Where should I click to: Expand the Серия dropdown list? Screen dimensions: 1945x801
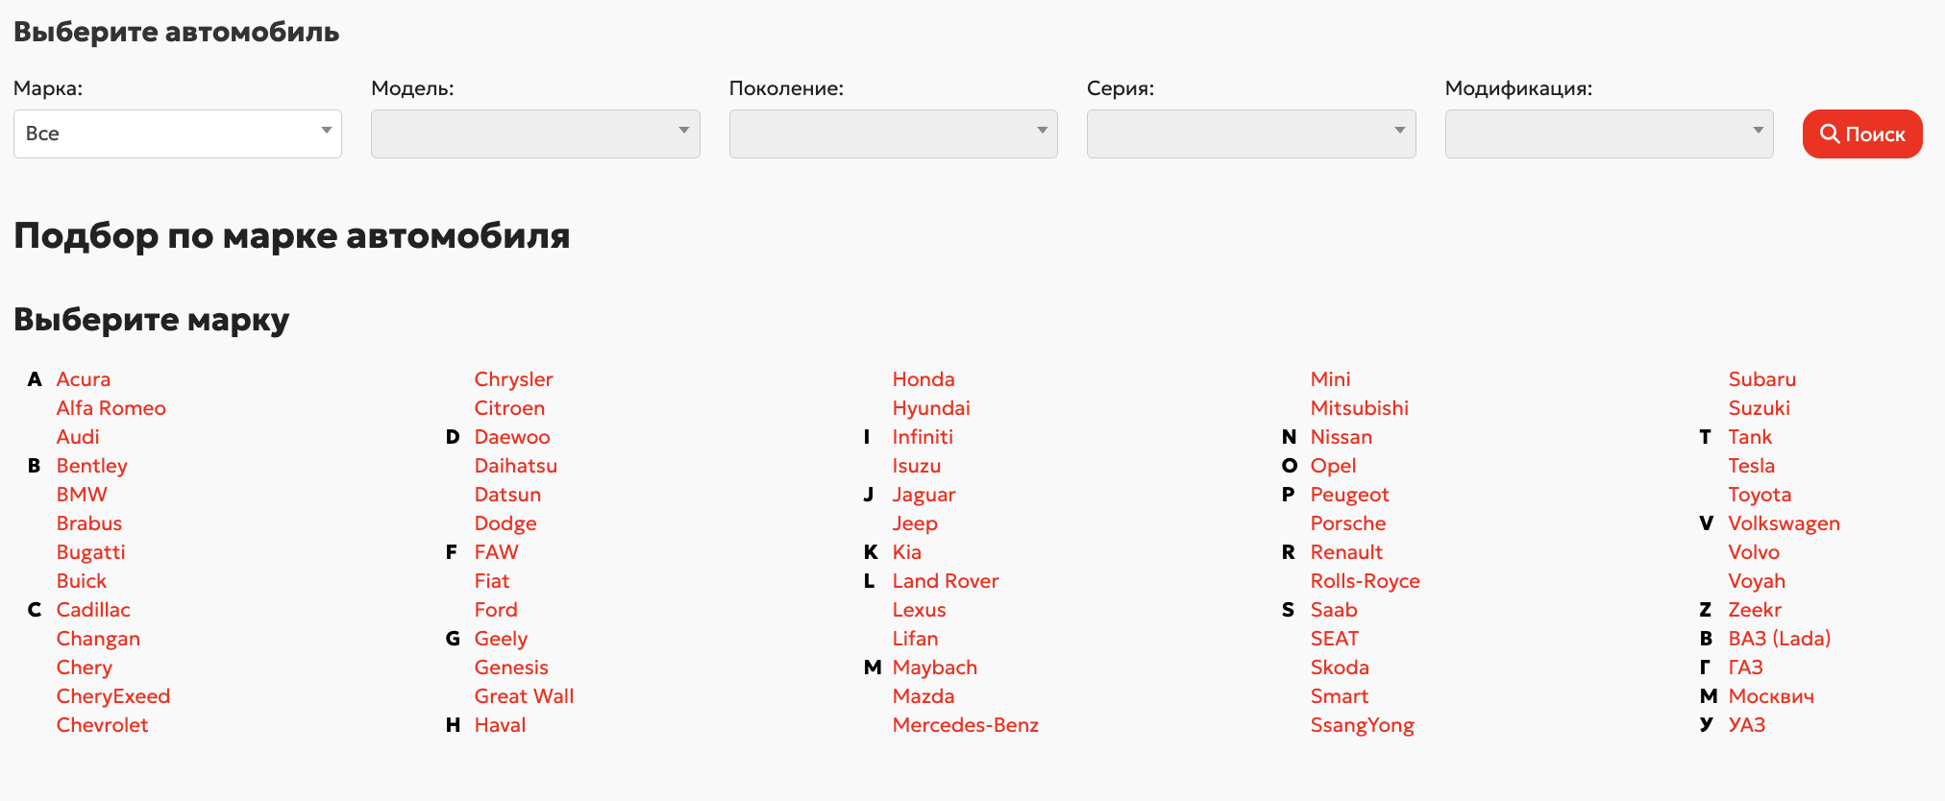(1250, 134)
